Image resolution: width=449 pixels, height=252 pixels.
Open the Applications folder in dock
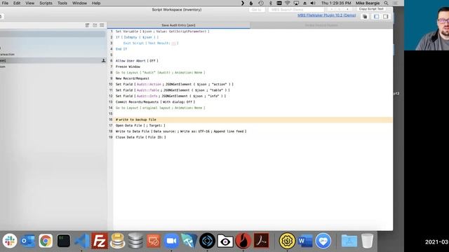[x=349, y=241]
